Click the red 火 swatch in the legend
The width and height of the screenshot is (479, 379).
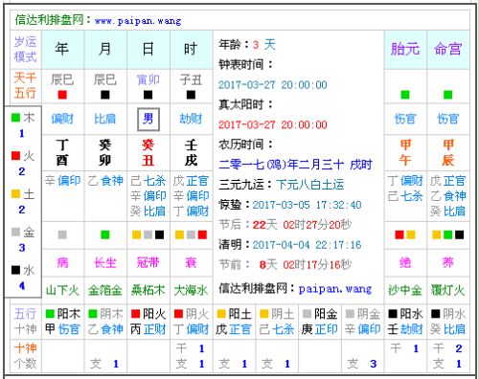click(15, 156)
